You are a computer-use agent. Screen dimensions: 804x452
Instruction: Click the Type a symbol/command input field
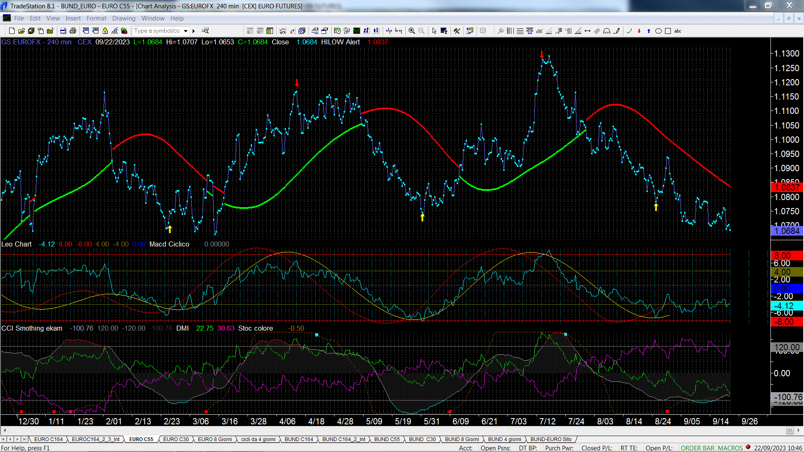pyautogui.click(x=157, y=31)
